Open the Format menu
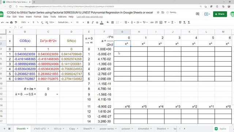The height and width of the screenshot is (132, 234). coord(37,16)
